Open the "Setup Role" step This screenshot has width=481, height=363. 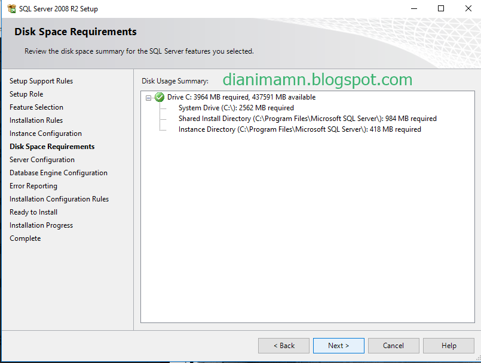(26, 94)
